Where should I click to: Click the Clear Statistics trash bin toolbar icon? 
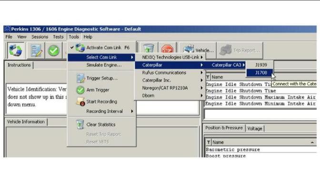pos(148,49)
